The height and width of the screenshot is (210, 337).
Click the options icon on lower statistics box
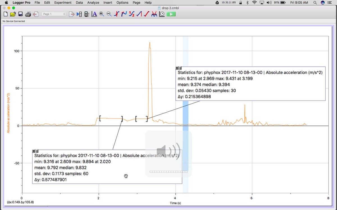pos(37,151)
